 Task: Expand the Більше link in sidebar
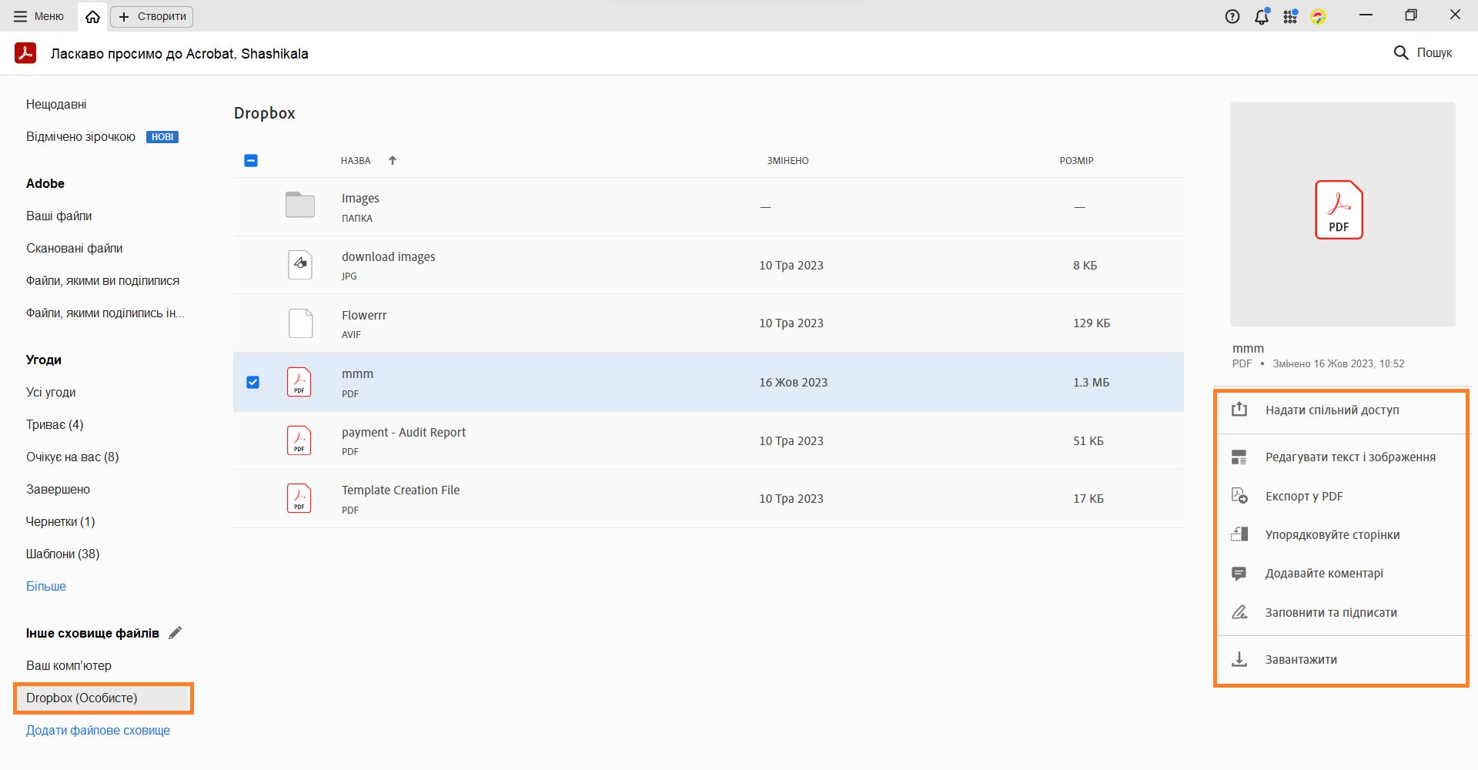click(46, 586)
